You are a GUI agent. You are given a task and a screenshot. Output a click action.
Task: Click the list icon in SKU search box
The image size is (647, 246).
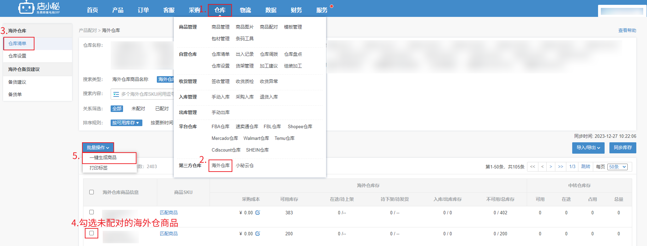pyautogui.click(x=116, y=94)
